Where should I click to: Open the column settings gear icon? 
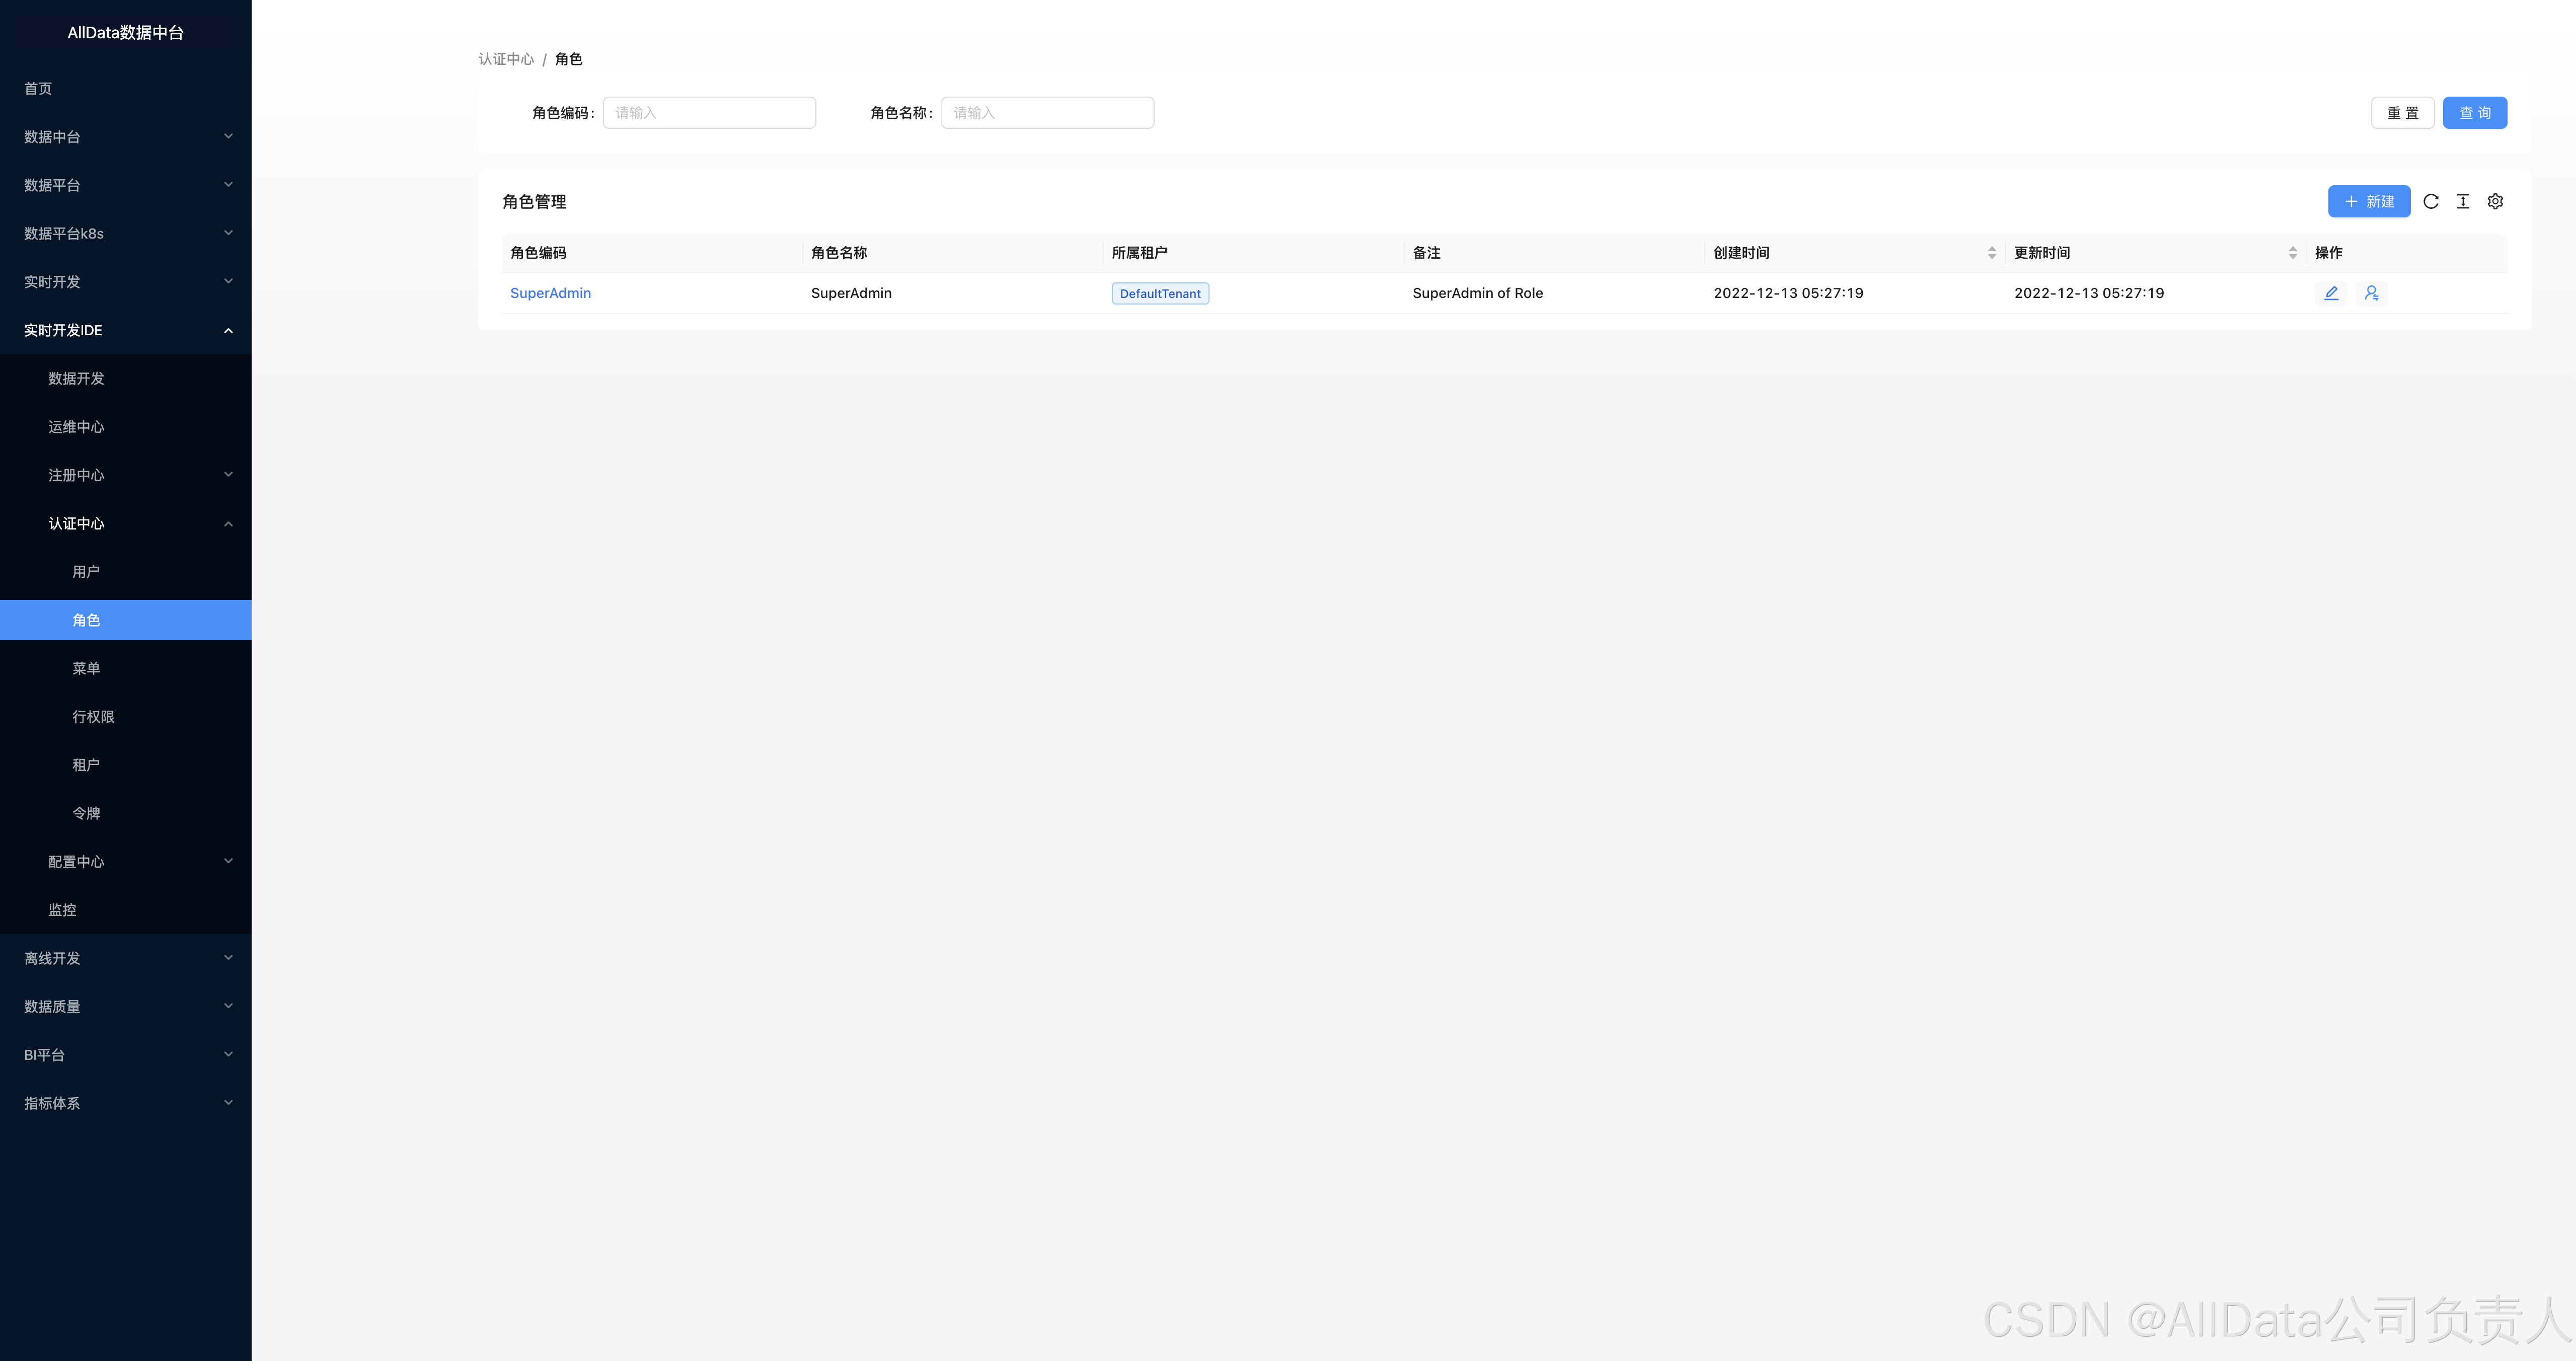click(x=2495, y=201)
